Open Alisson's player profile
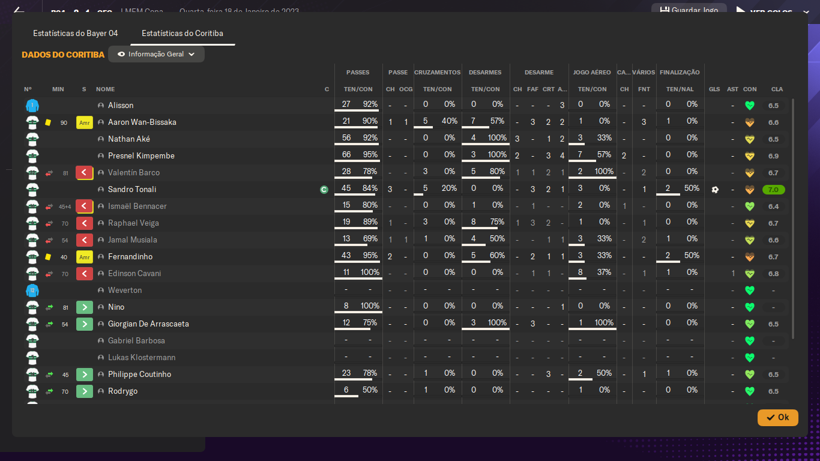 pyautogui.click(x=121, y=106)
